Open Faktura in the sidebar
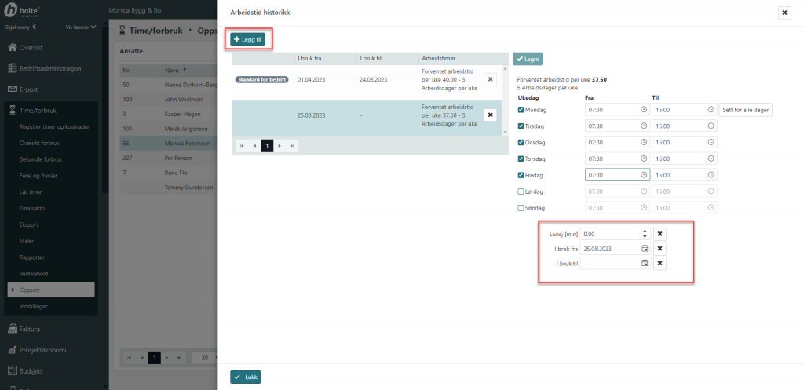This screenshot has width=804, height=390. point(30,329)
